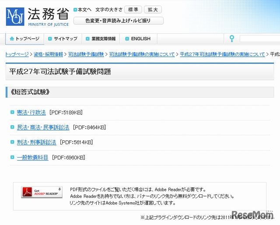Click the bullet icon next to 民法・商法・民事訴訟法
This screenshot has height=225, width=280.
12,127
